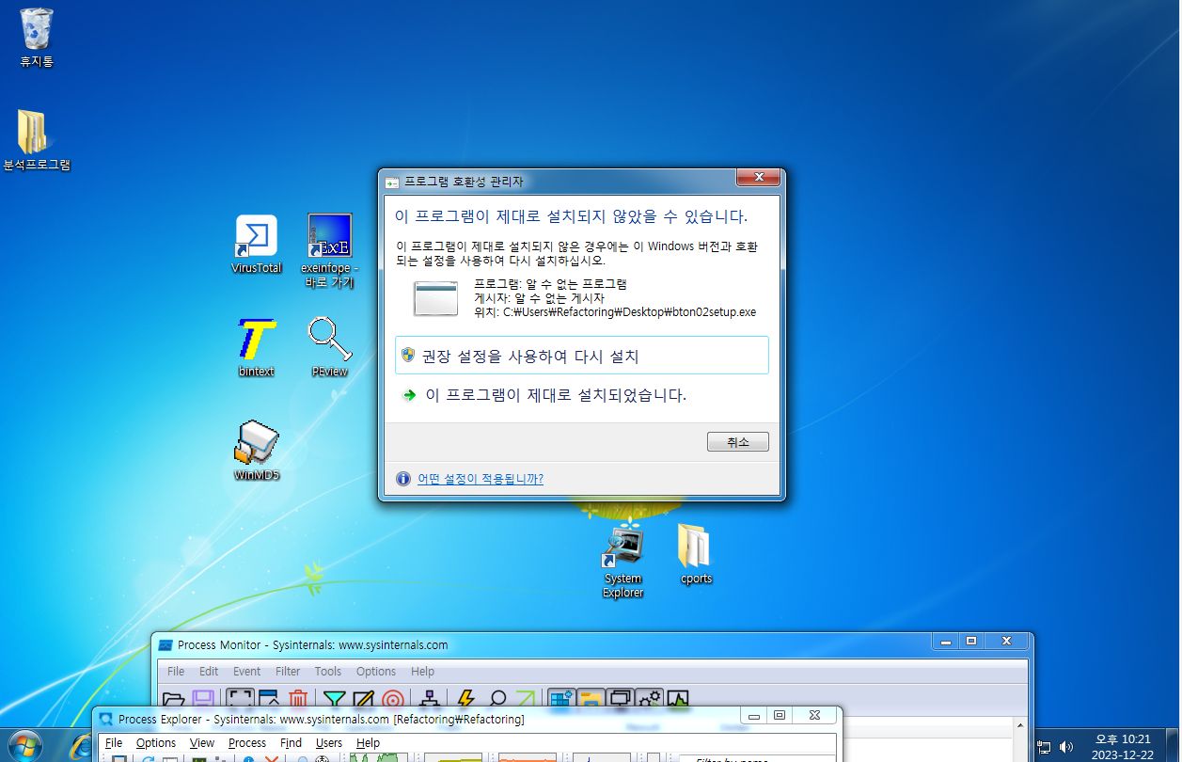Screen dimensions: 1182x762
Task: Select the WinMD5 desktop icon
Action: coord(257,451)
